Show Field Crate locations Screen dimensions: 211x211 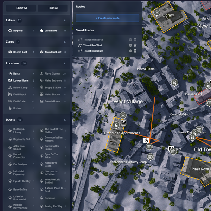[x=21, y=101]
